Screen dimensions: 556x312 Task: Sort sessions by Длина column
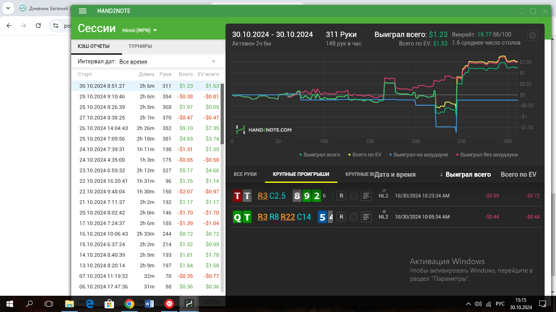point(147,74)
